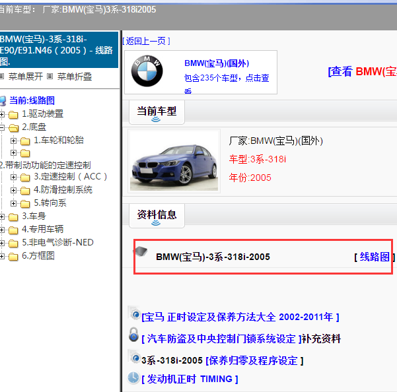397x392 pixels.
Task: Click the 返回上一页 link
Action: pyautogui.click(x=146, y=41)
